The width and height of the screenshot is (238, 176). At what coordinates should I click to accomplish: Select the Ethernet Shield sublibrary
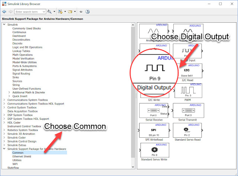click(22, 156)
